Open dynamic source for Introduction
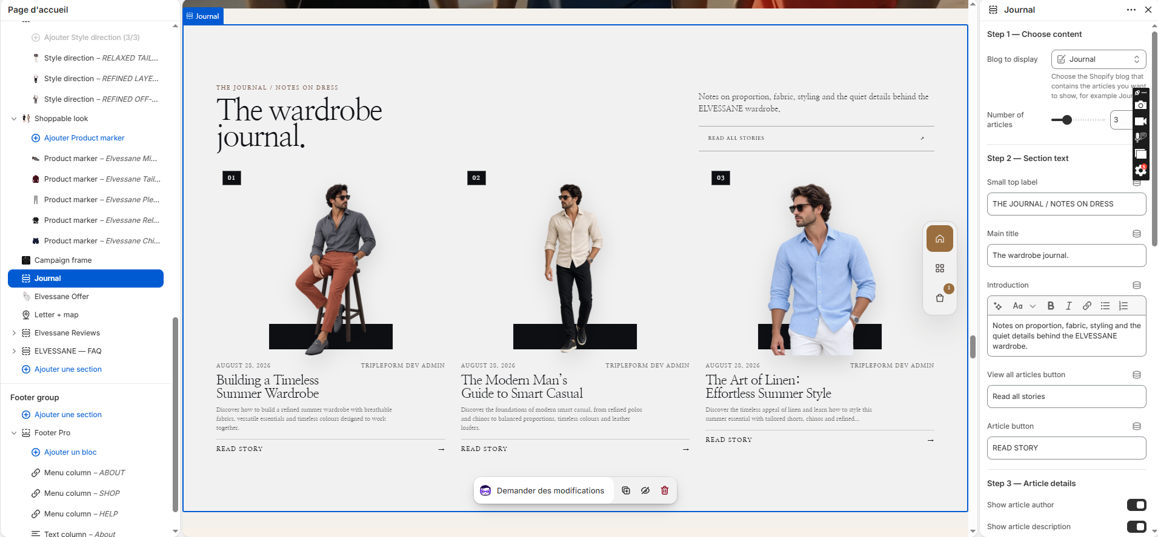Viewport: 1158px width, 537px height. pos(1137,285)
